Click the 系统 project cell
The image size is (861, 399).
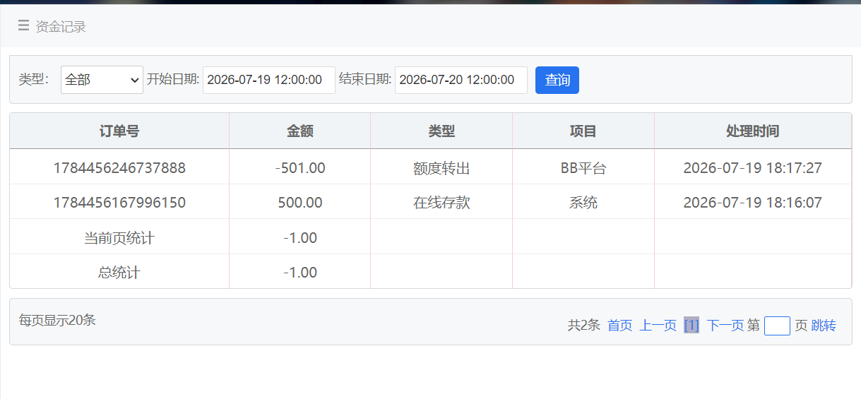click(583, 203)
